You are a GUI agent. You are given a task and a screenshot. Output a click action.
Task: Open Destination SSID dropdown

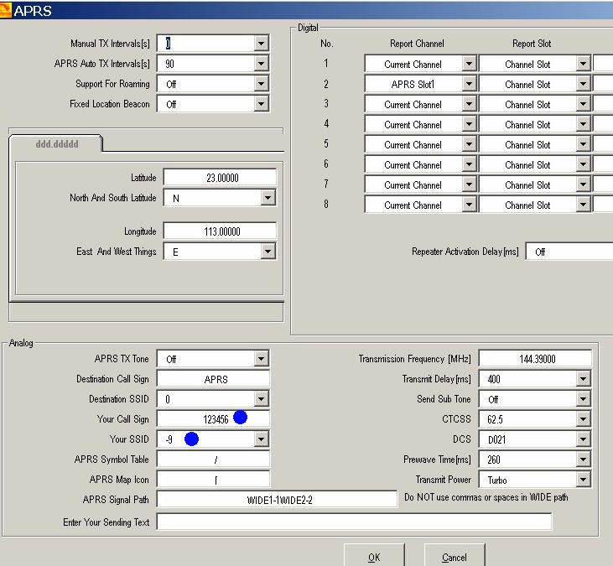coord(261,399)
